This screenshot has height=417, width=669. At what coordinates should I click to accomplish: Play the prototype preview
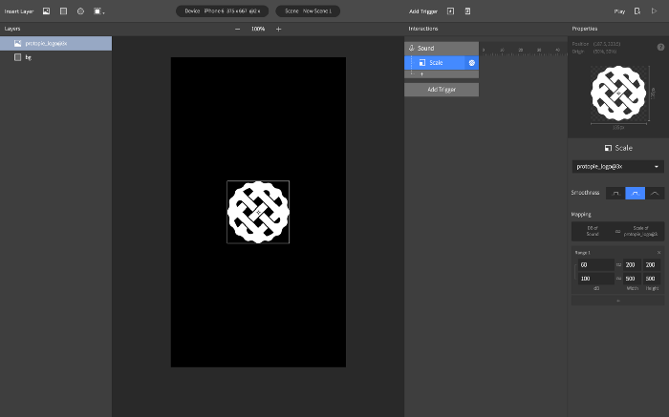(654, 11)
